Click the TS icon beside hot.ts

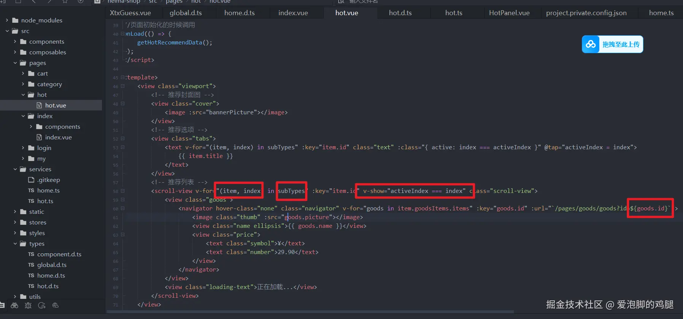(31, 201)
